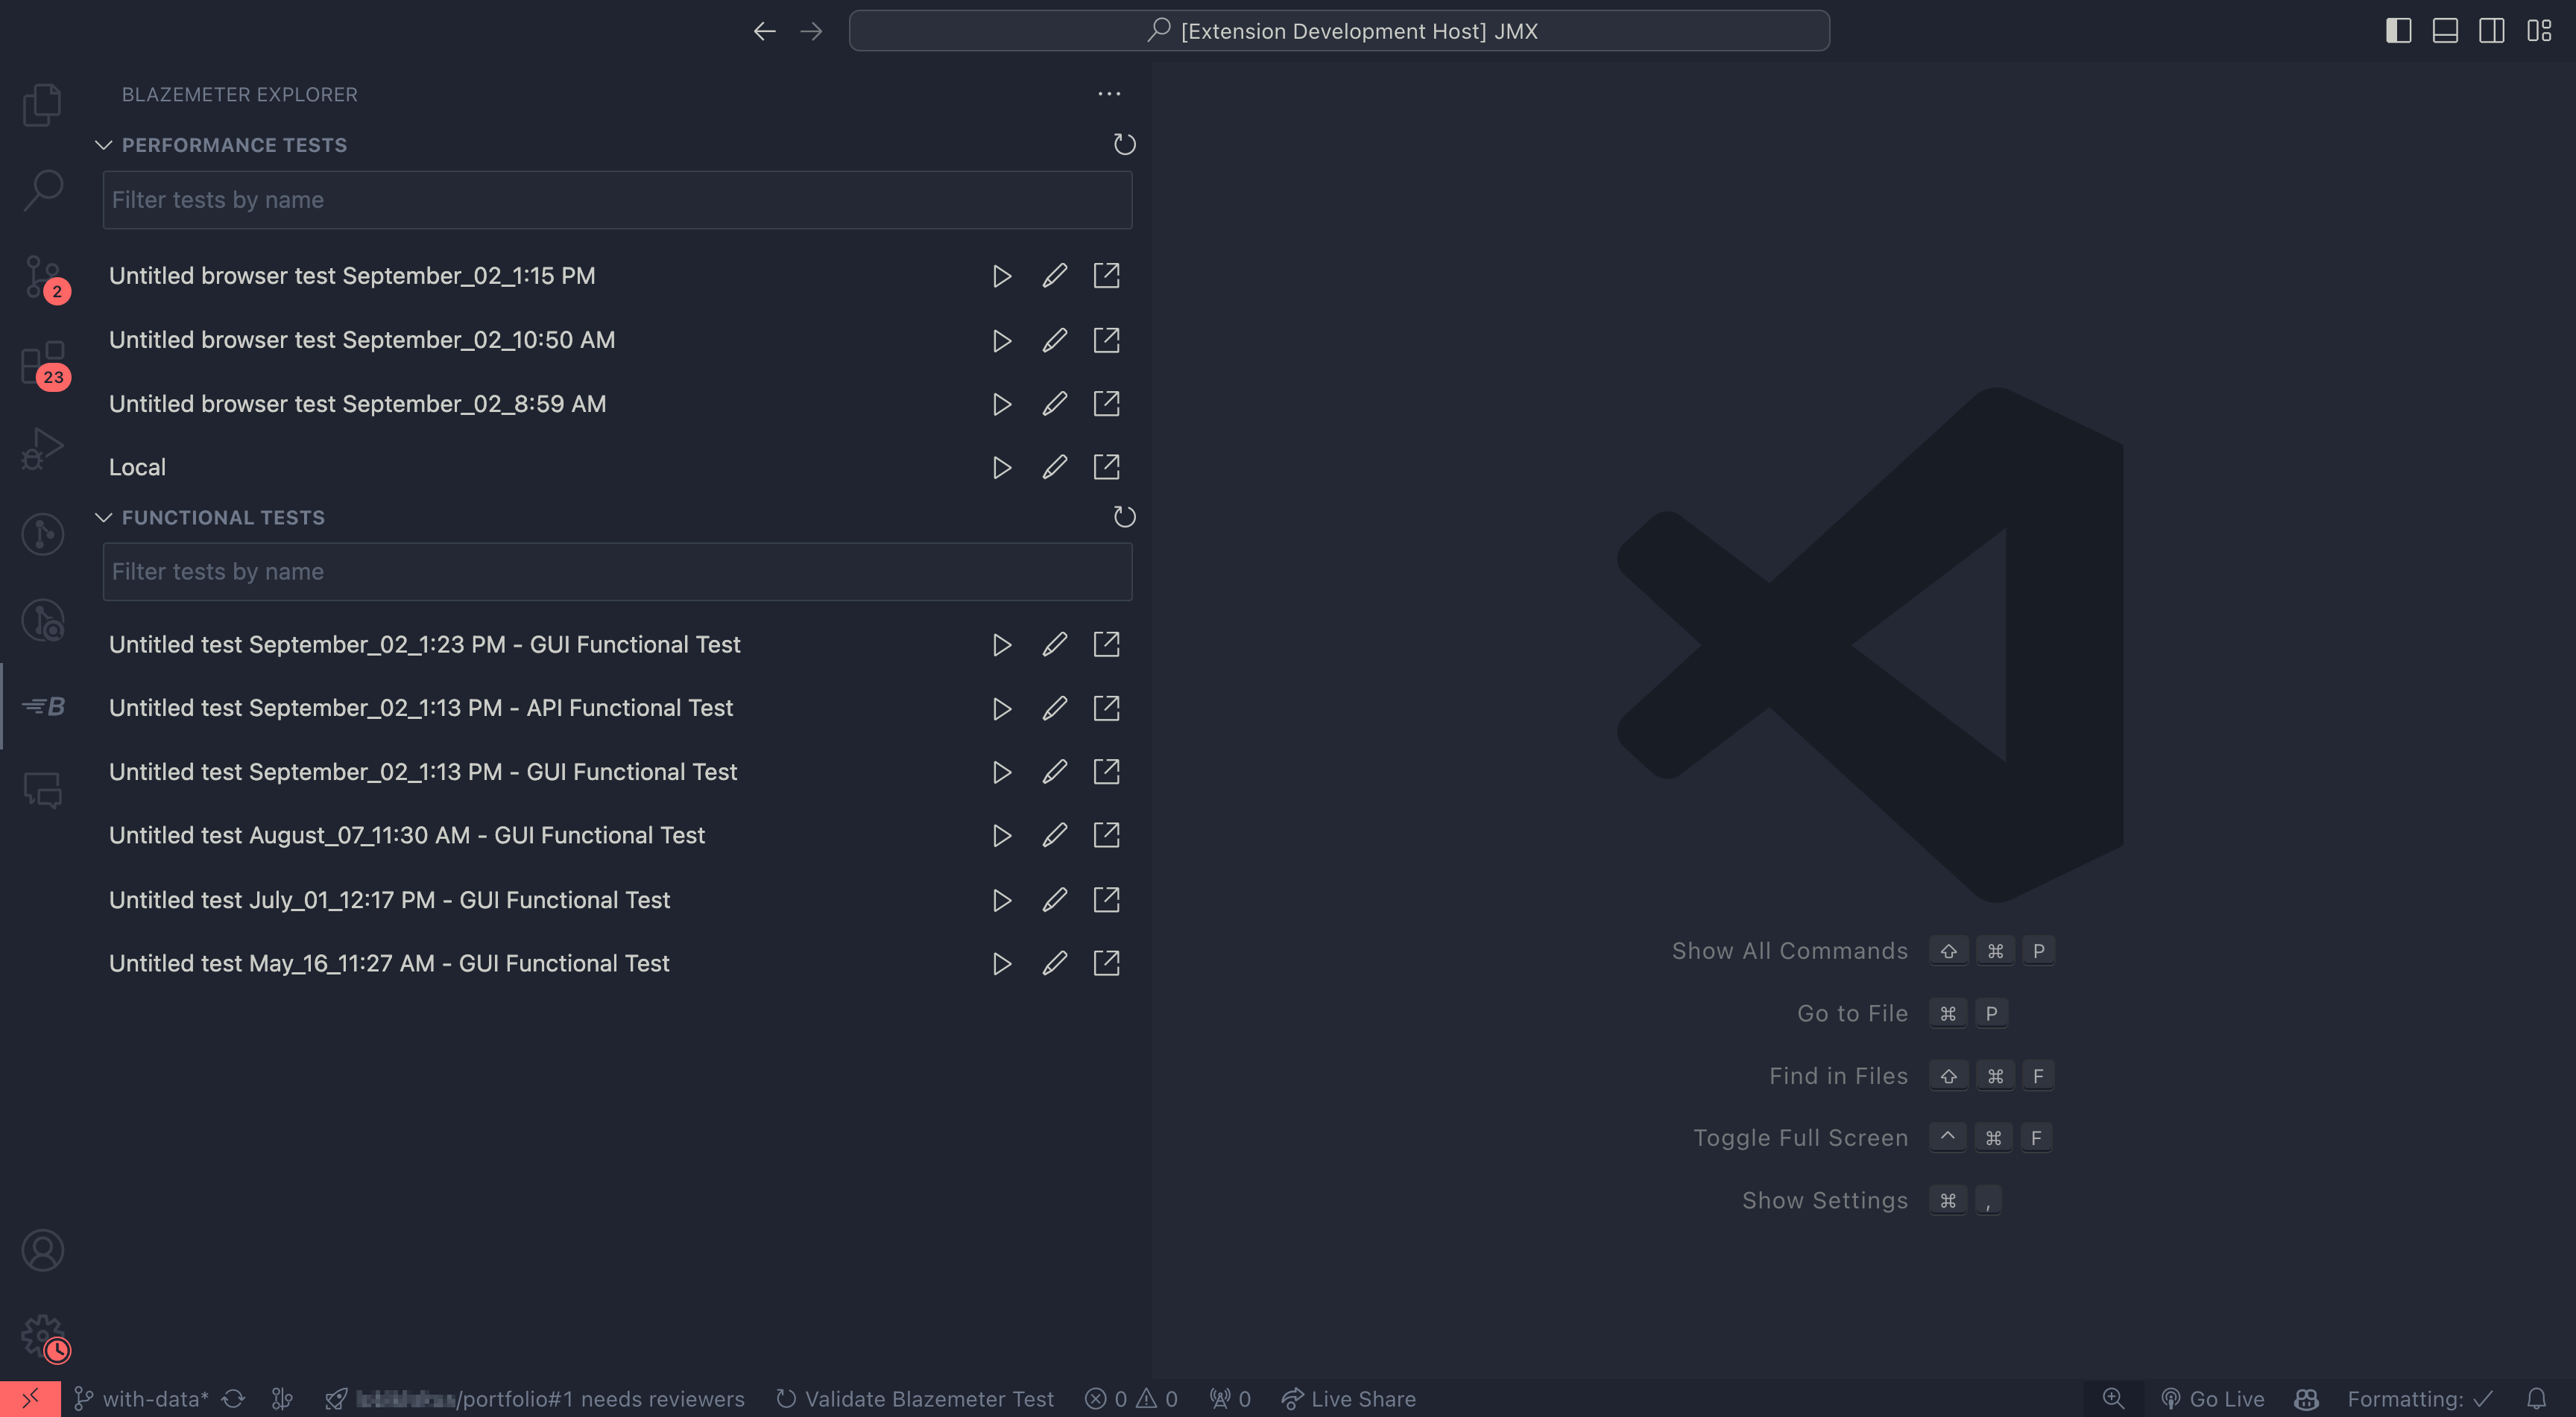Open Source Control view with 2 badge
2576x1417 pixels.
[44, 277]
